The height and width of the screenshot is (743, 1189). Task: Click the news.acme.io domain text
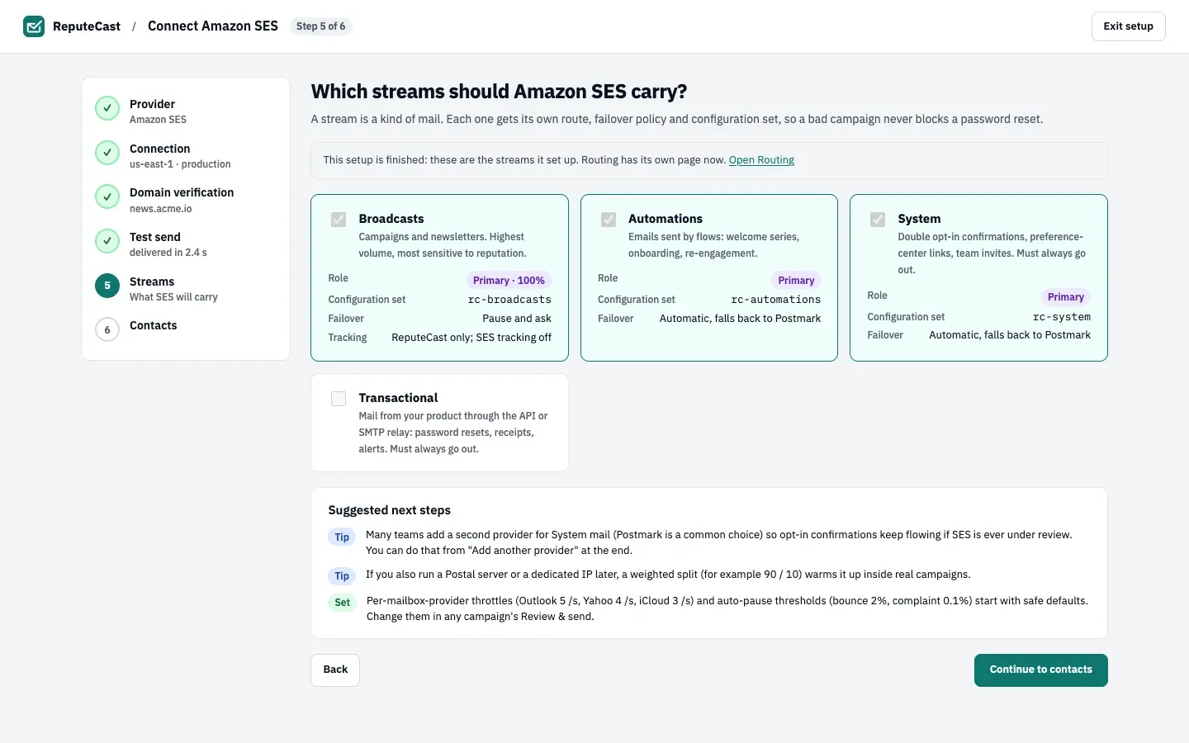(x=161, y=209)
